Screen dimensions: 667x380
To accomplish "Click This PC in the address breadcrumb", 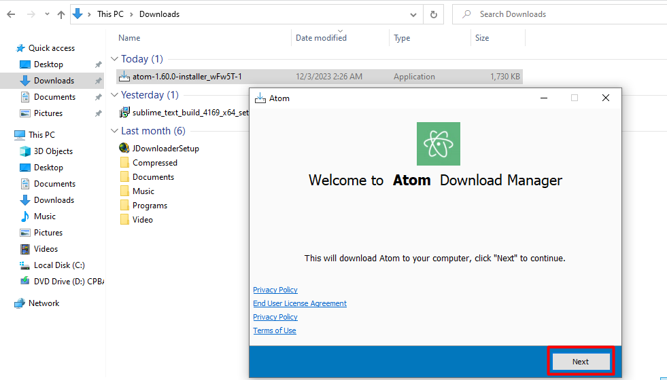I will [110, 14].
